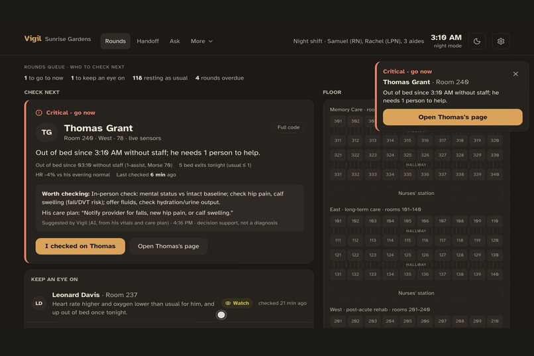Screen dimensions: 534x356
Task: Select room 315 on floor map
Action: 407,141
